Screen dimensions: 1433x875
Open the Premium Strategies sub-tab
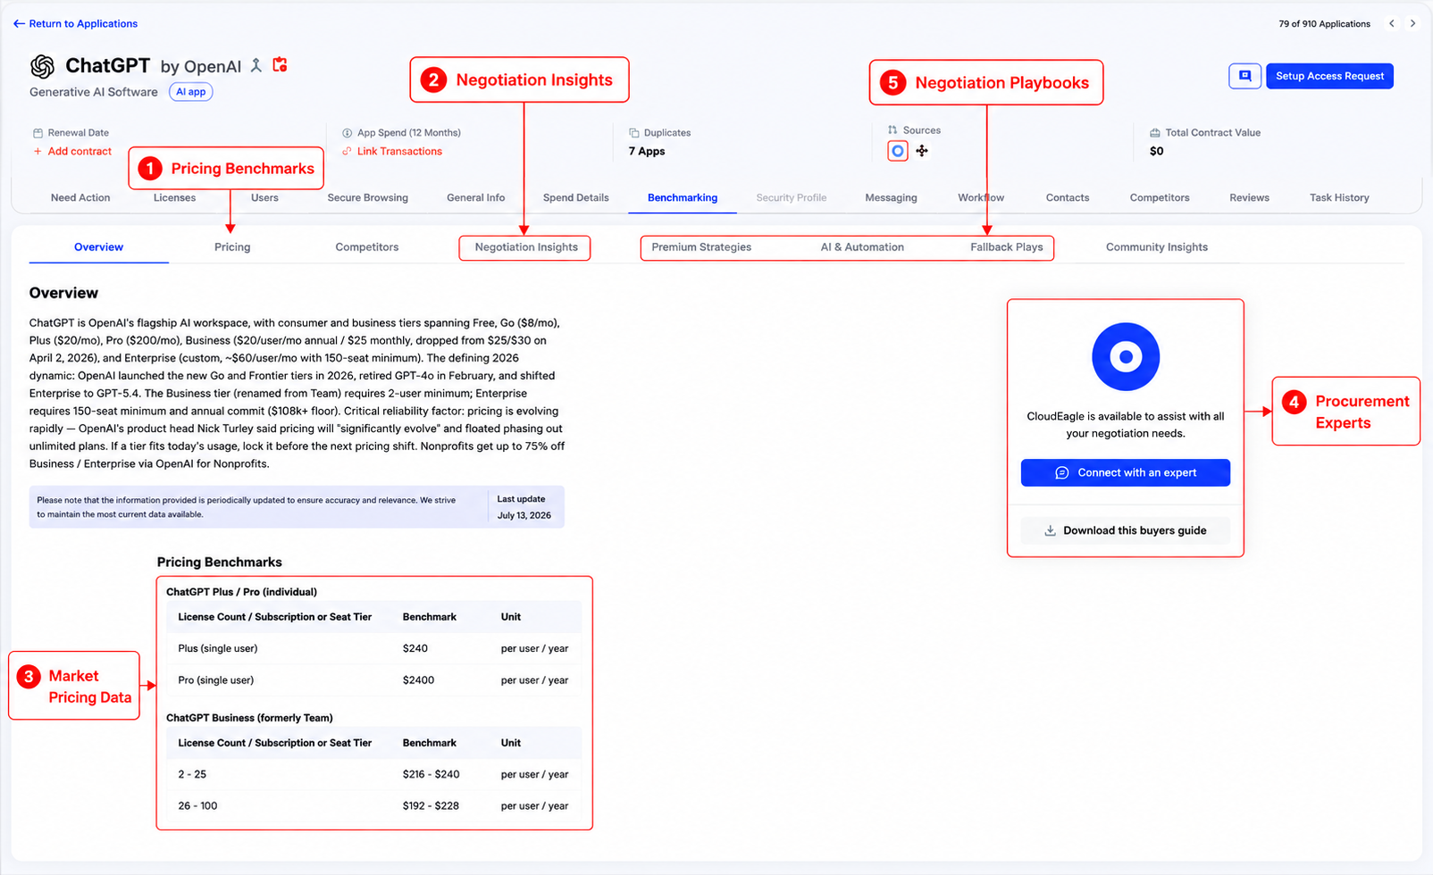(701, 247)
